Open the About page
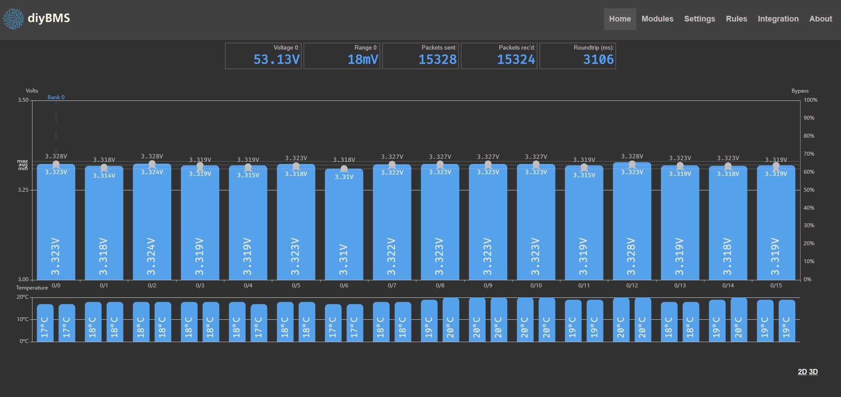Viewport: 841px width, 397px height. coord(820,19)
